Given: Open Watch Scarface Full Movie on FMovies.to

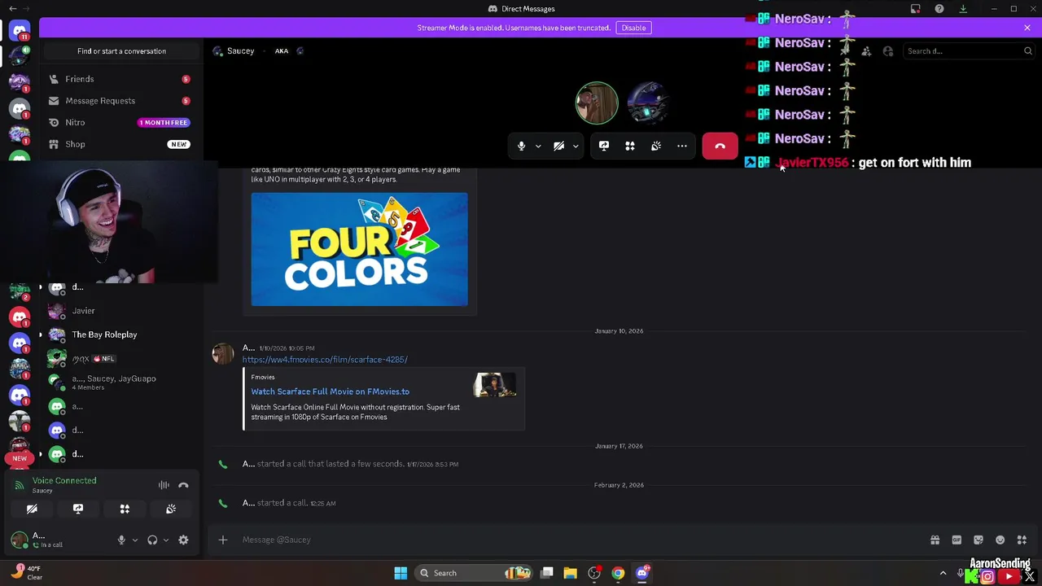Looking at the screenshot, I should 330,391.
